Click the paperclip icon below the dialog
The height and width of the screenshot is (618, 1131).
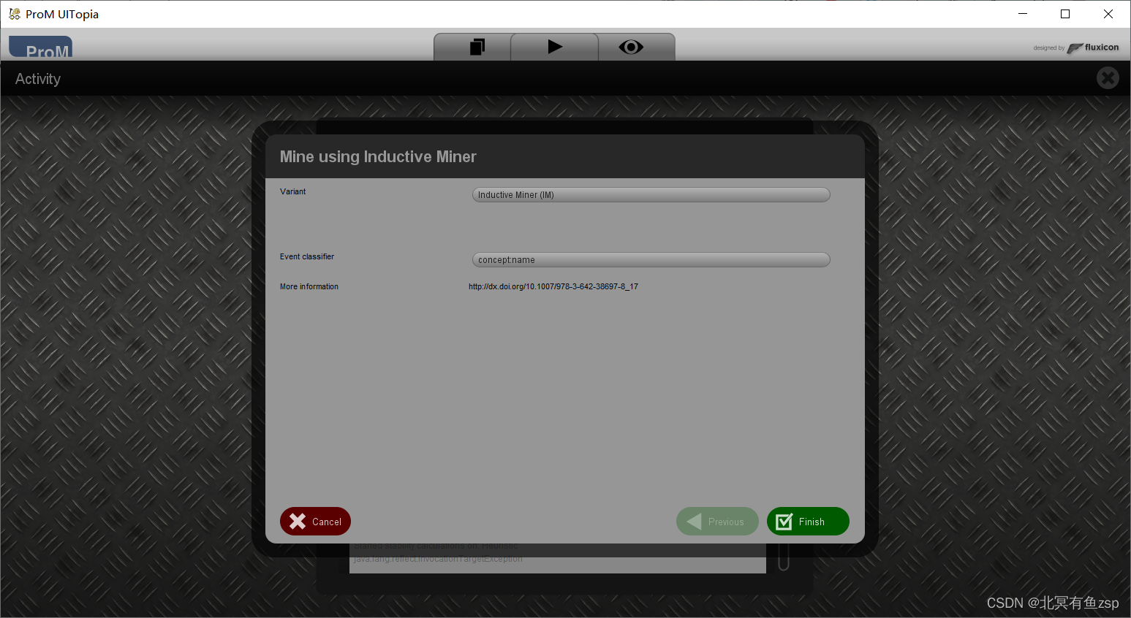coord(784,558)
